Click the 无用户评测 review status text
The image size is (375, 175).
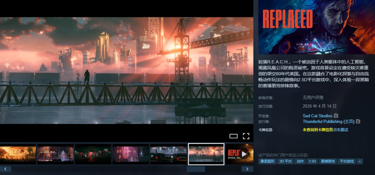[313, 98]
